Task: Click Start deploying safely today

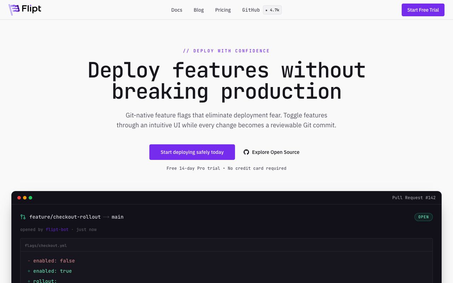Action: click(x=192, y=152)
